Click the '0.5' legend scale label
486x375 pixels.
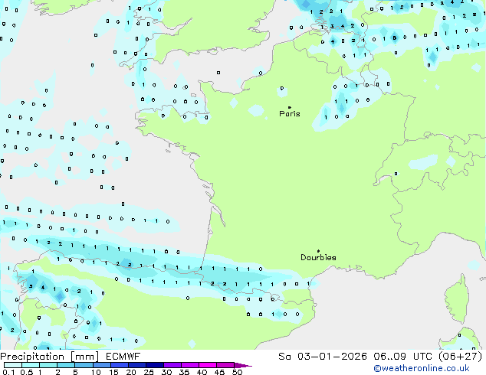27,372
